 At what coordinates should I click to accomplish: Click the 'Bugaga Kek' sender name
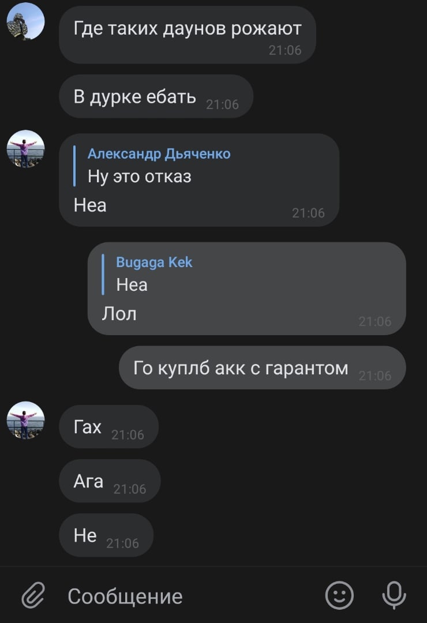[154, 262]
